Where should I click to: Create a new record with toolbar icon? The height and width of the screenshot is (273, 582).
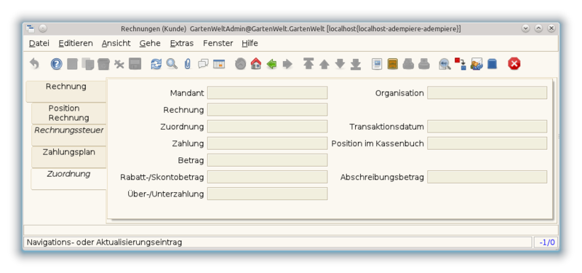[x=72, y=64]
